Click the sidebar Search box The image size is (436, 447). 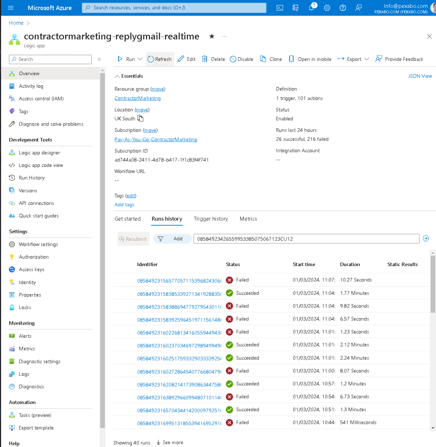click(50, 59)
